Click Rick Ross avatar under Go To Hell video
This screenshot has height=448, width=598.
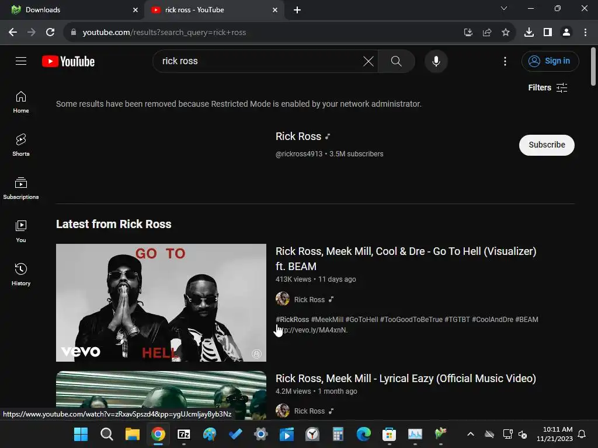[x=283, y=299]
